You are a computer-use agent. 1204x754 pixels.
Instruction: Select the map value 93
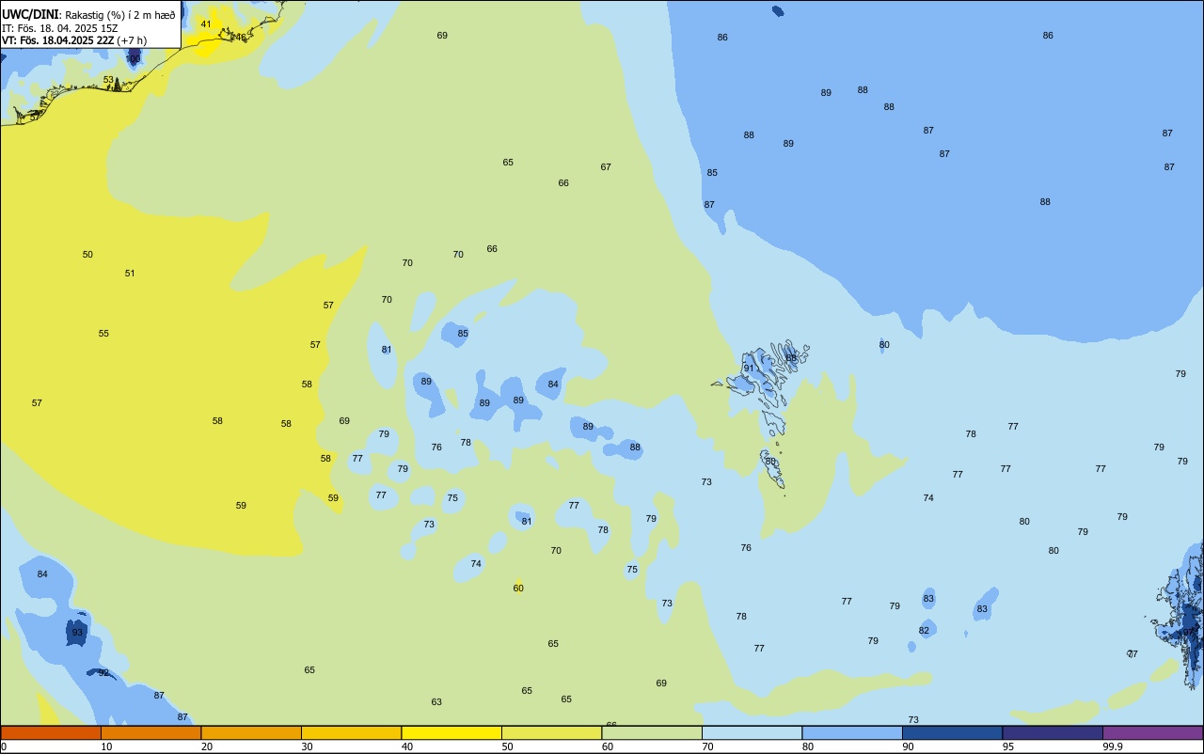point(77,633)
